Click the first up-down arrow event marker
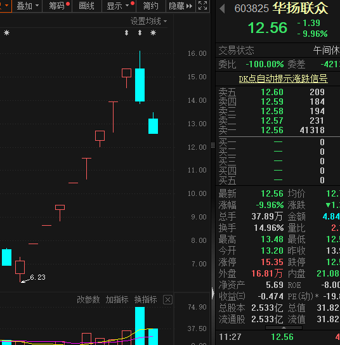This screenshot has width=340, height=345. point(126,33)
